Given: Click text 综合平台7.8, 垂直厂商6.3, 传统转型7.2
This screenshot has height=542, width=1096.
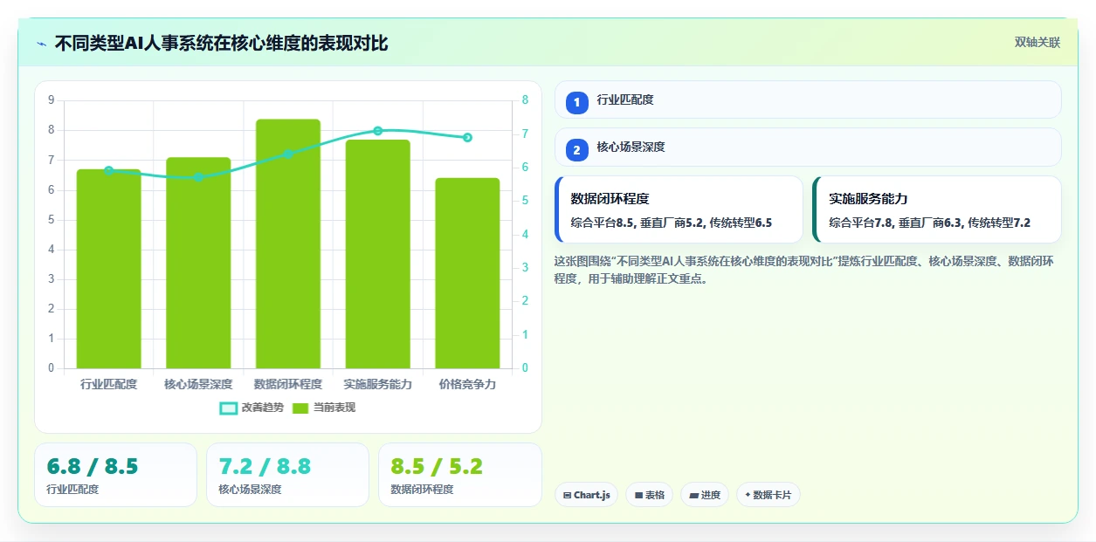Looking at the screenshot, I should pyautogui.click(x=929, y=223).
